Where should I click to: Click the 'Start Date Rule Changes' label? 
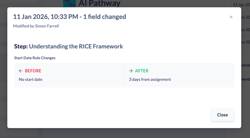[35, 58]
